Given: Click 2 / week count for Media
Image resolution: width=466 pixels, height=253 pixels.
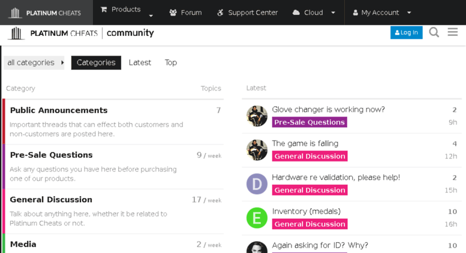Looking at the screenshot, I should (209, 245).
